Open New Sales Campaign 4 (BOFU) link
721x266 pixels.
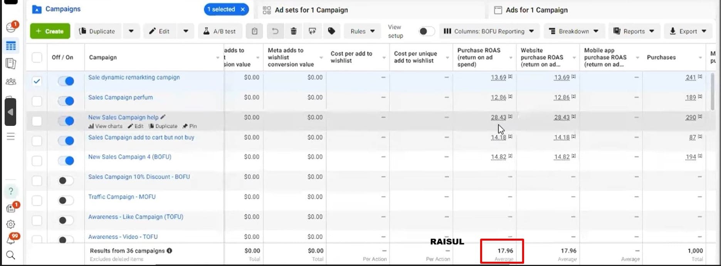point(129,157)
